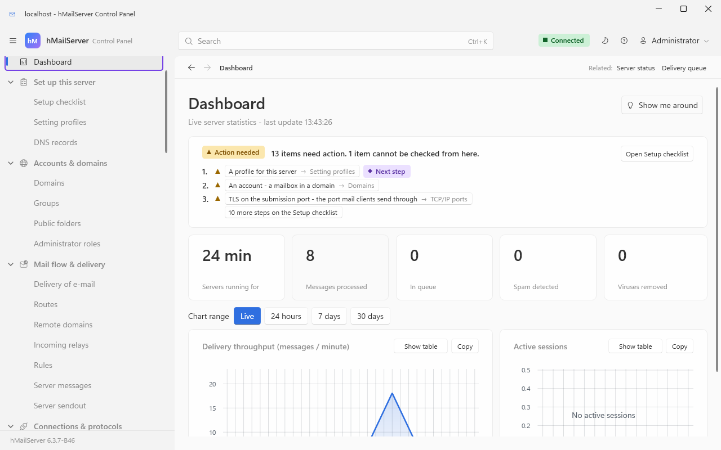Screen dimensions: 721x450
Task: Select the 24 hours chart range
Action: tap(286, 316)
